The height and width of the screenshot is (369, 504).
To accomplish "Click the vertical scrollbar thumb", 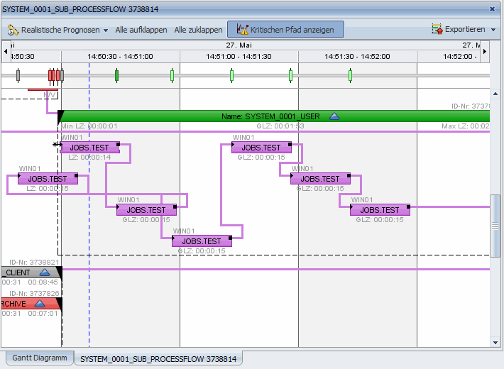I will 495,222.
